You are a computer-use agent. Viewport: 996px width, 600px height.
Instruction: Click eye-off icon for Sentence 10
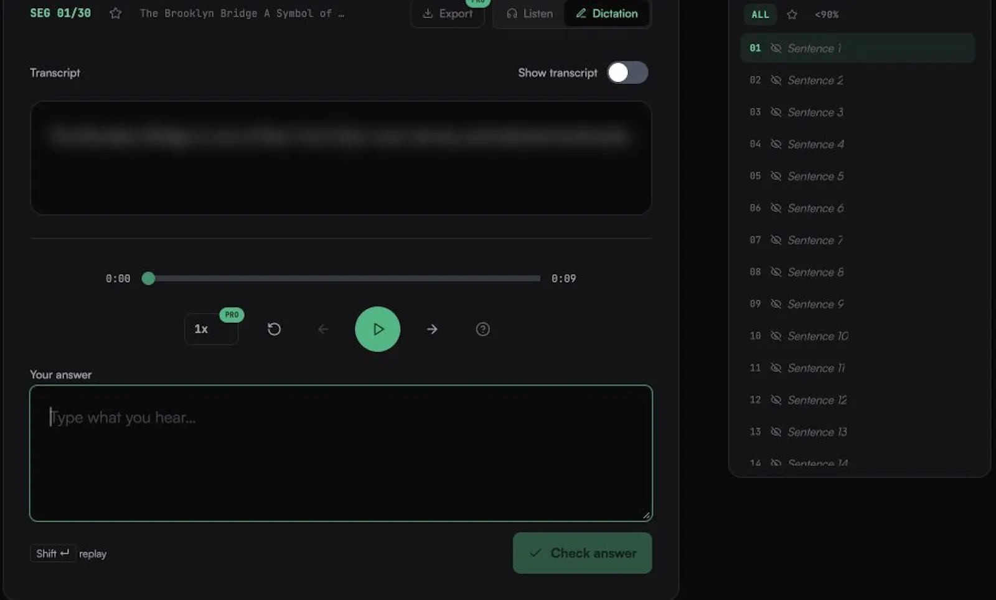[776, 336]
